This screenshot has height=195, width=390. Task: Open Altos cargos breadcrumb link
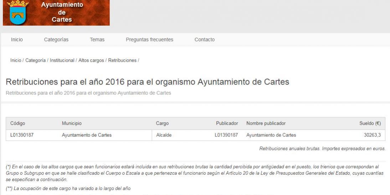point(91,61)
